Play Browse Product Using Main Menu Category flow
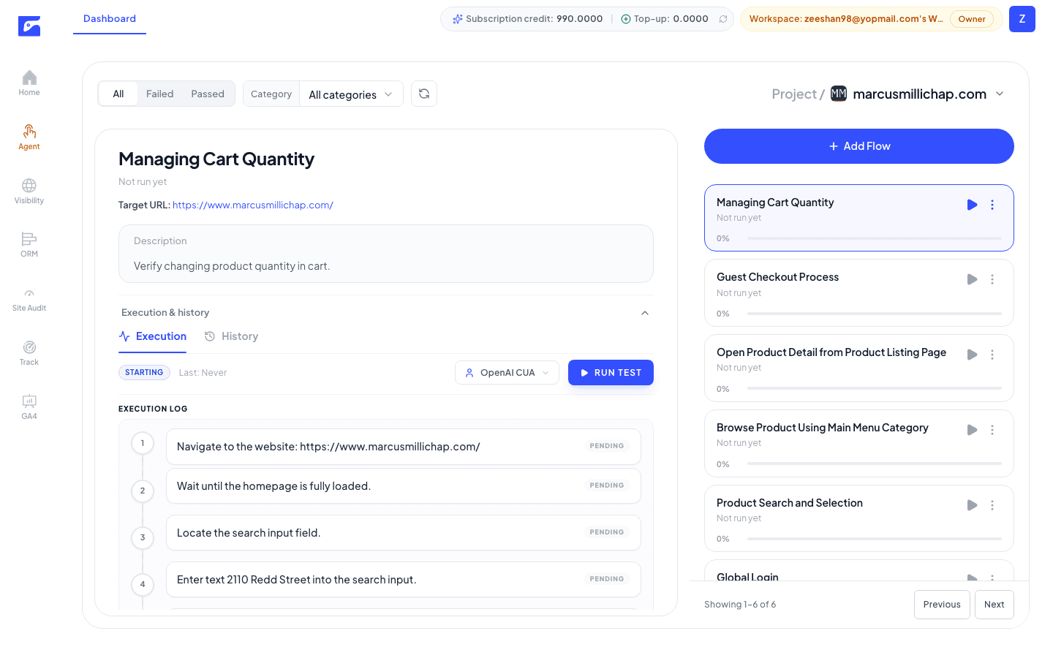The height and width of the screenshot is (658, 1053). [x=973, y=430]
